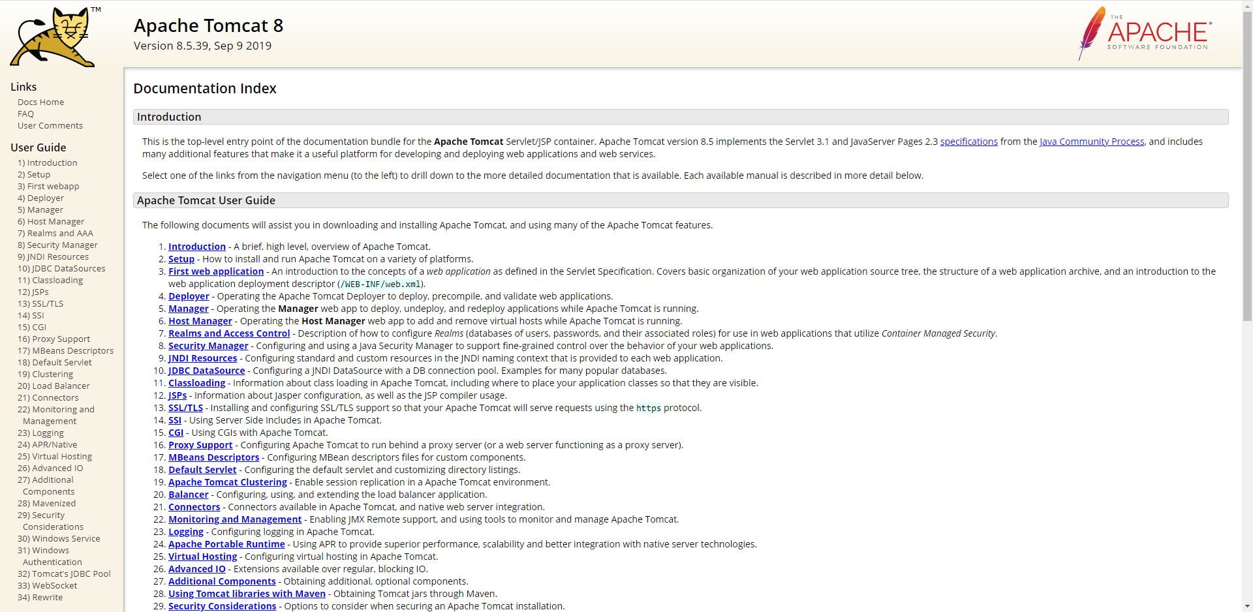Screen dimensions: 1253x612
Task: Click the scrollbar up arrow
Action: (x=1247, y=5)
